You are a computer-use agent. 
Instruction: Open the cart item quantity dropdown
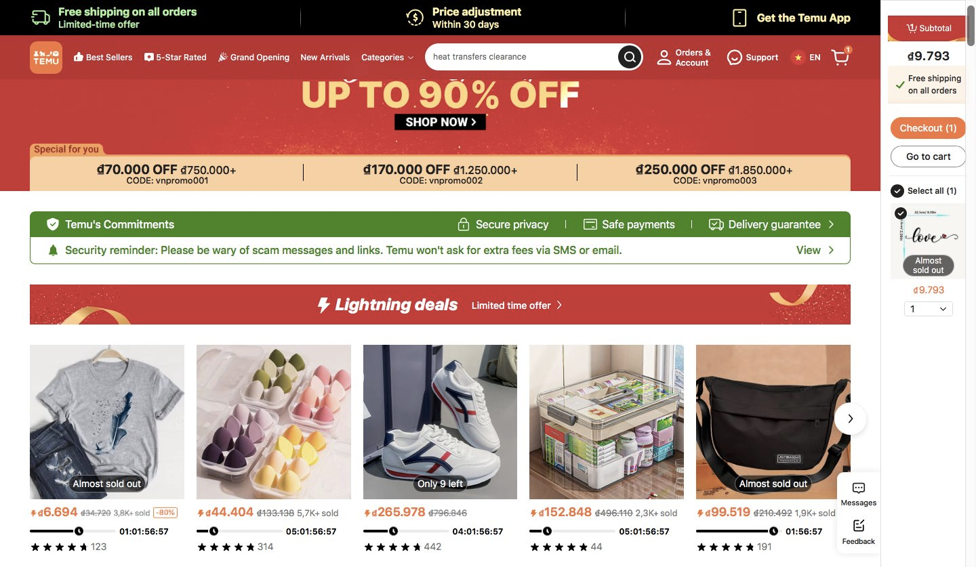pos(929,309)
